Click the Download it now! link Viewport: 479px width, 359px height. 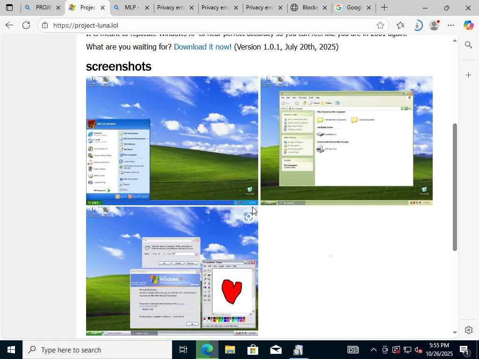[203, 47]
